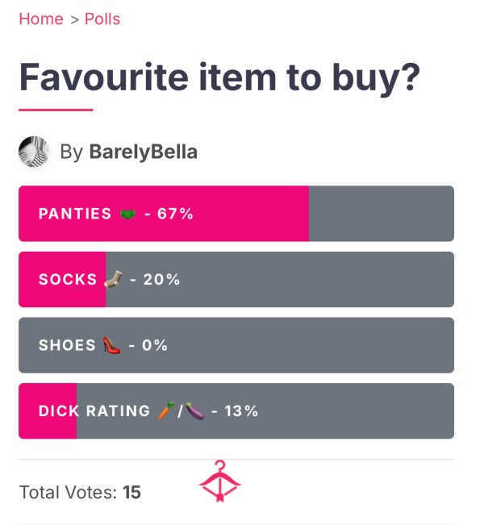Viewport: 484px width, 525px height.
Task: Select the Shoes poll option bar
Action: pos(236,345)
